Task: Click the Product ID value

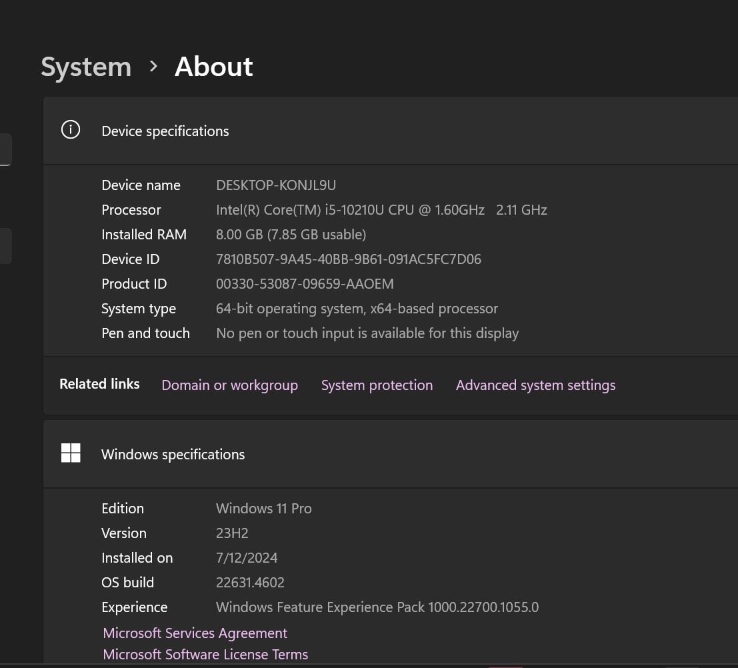Action: (x=305, y=283)
